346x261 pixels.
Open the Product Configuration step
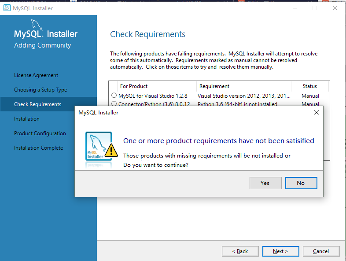(40, 133)
